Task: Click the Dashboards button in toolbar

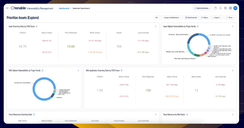Action: coord(191,18)
